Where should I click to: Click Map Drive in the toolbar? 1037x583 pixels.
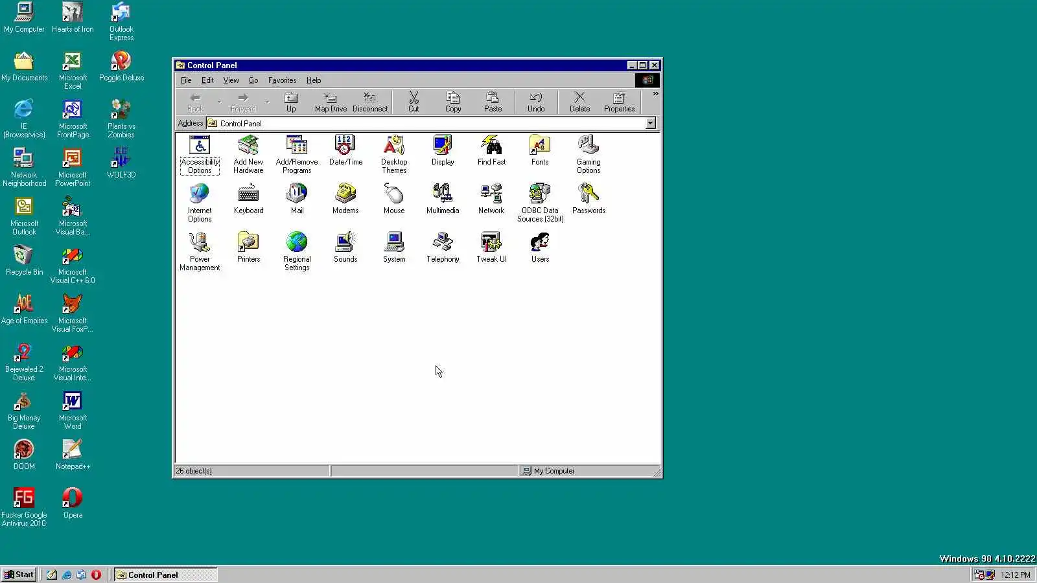tap(331, 102)
